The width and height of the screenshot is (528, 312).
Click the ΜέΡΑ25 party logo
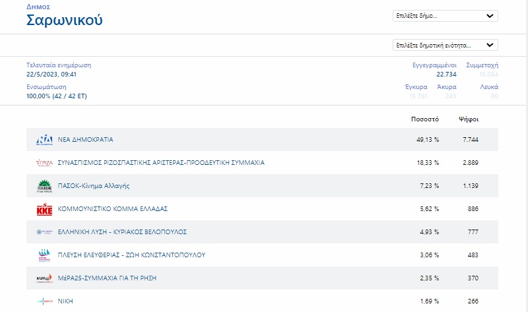coord(44,278)
